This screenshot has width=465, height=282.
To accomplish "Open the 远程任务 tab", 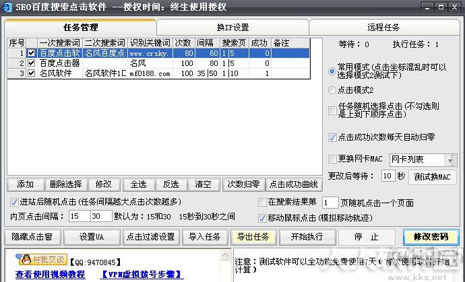I will pos(383,28).
